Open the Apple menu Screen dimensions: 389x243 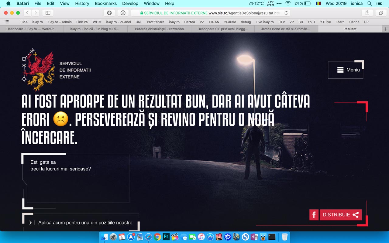click(x=8, y=3)
